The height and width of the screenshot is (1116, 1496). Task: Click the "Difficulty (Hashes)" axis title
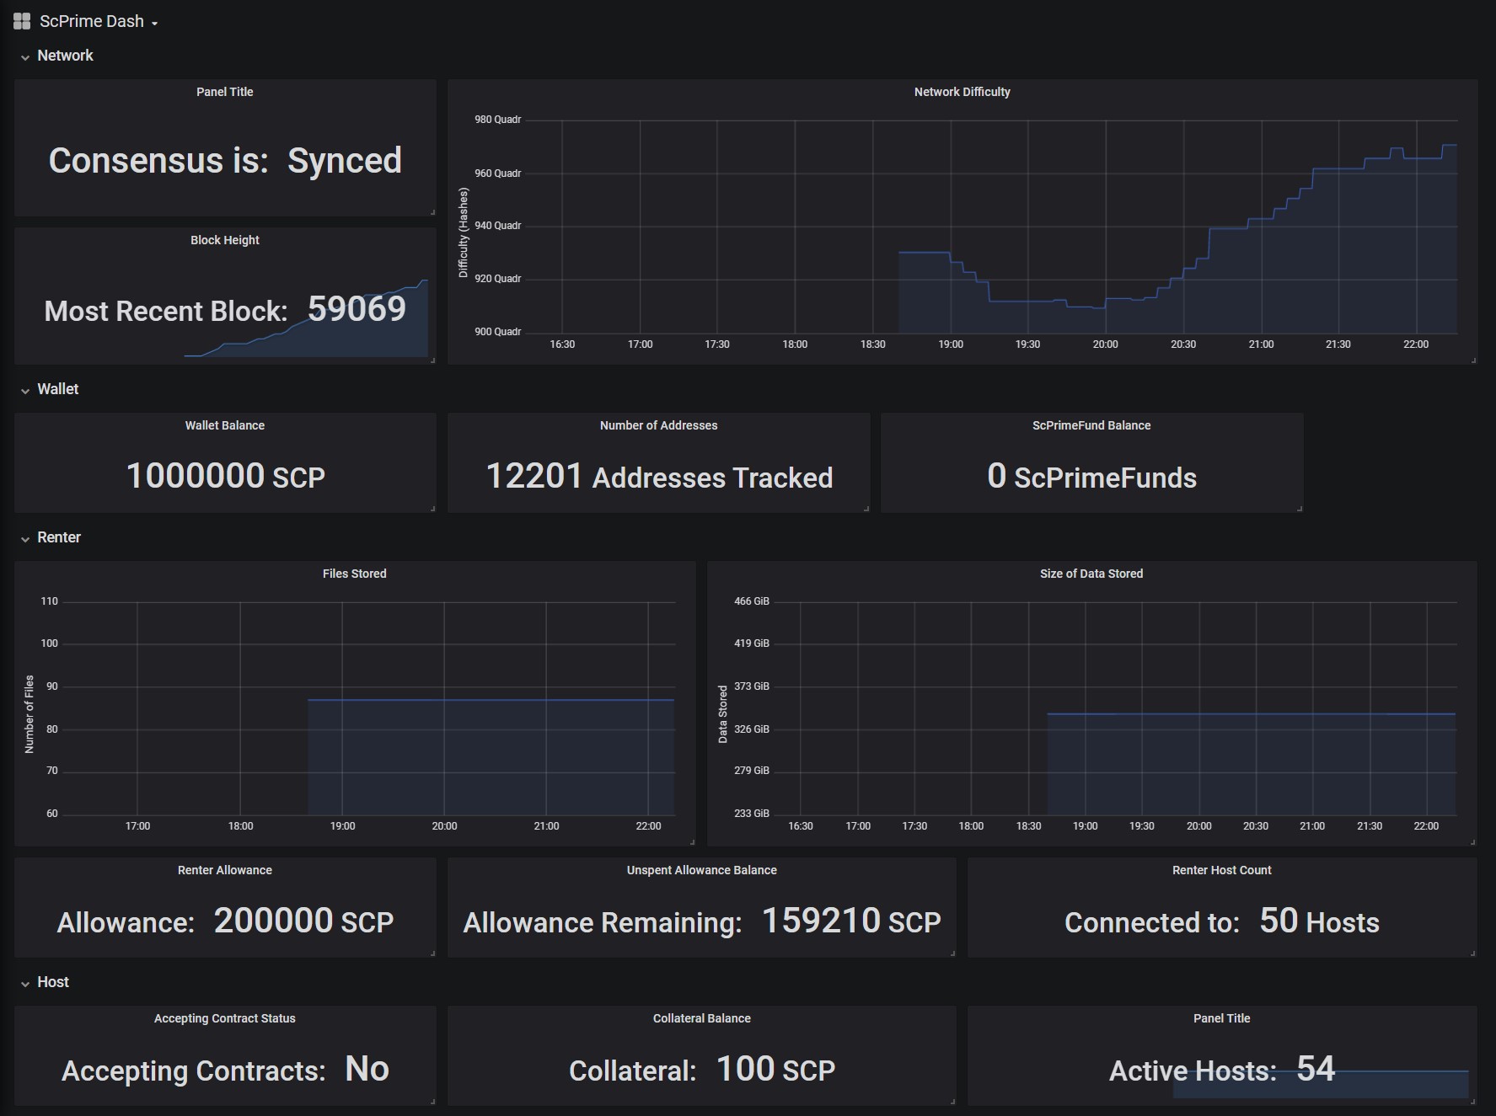coord(463,232)
